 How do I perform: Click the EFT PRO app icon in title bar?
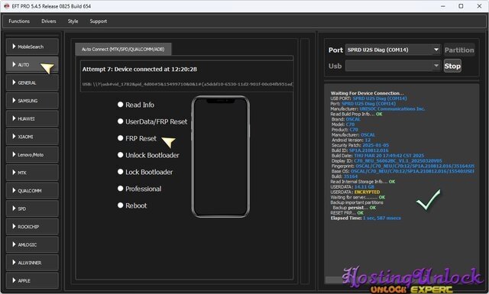pyautogui.click(x=7, y=6)
